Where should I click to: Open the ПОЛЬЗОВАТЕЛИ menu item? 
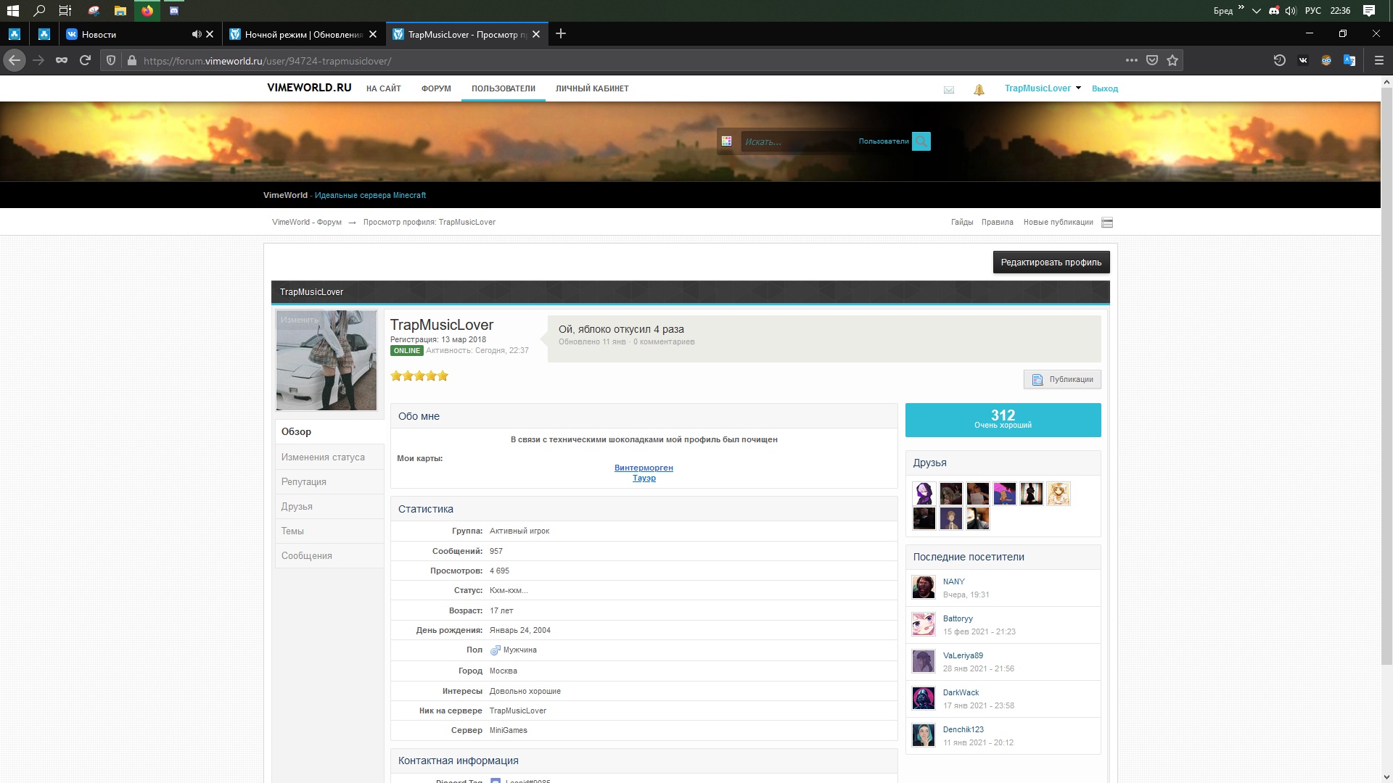(503, 88)
